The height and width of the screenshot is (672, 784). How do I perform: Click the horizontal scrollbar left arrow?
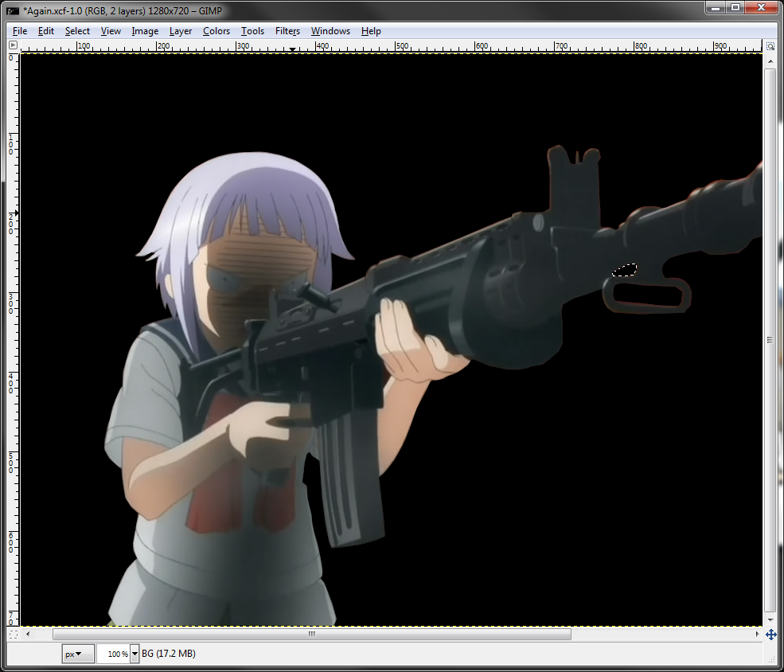click(x=28, y=634)
